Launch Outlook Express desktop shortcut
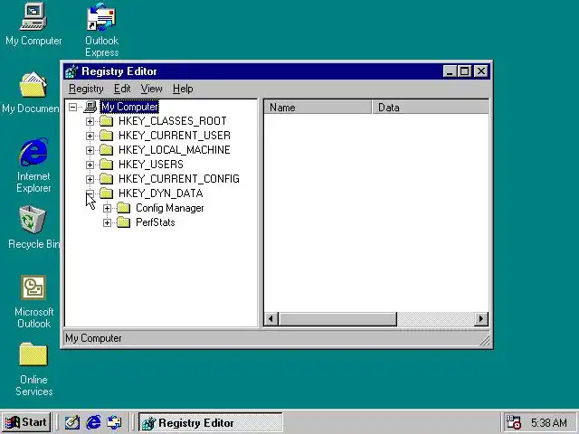The image size is (579, 434). point(101,17)
